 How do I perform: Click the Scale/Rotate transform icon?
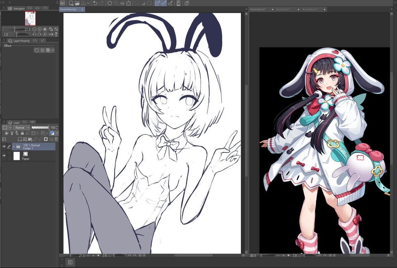tap(128, 3)
